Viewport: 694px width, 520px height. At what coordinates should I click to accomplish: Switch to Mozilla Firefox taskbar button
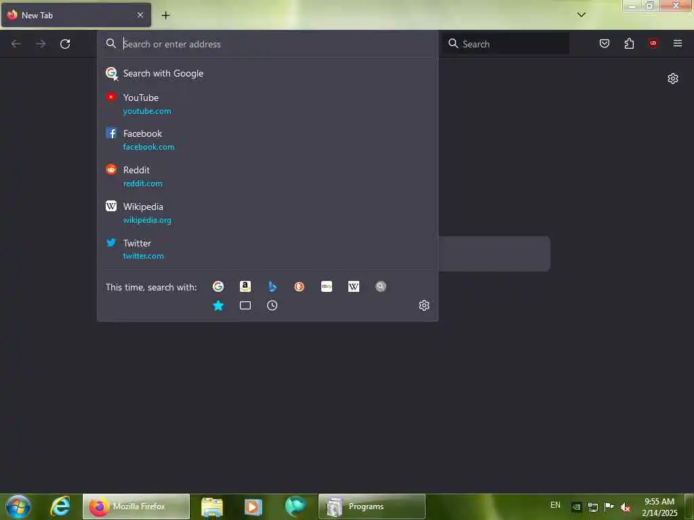136,506
